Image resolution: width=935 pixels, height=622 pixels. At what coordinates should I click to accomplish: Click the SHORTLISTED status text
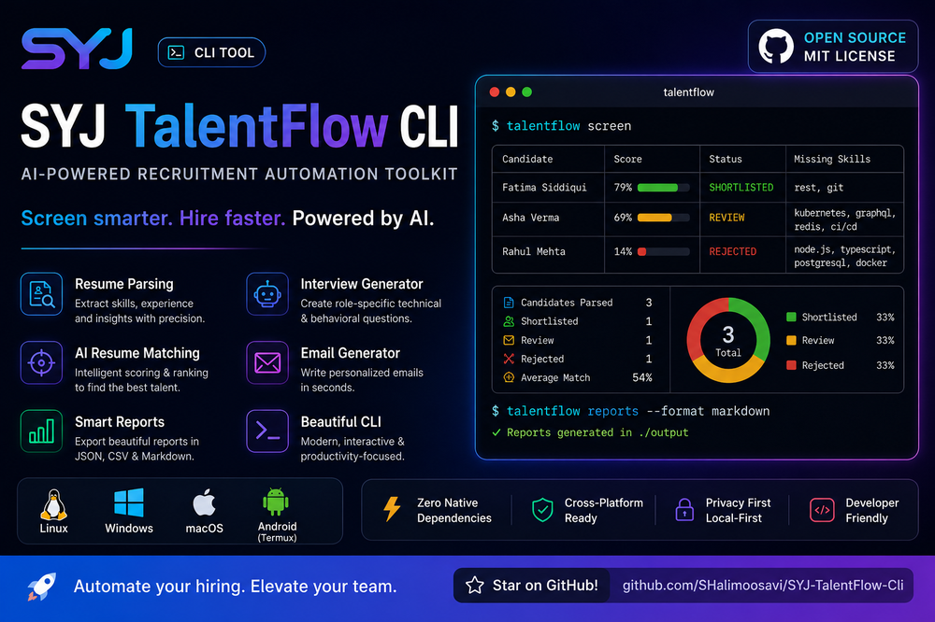(x=741, y=187)
